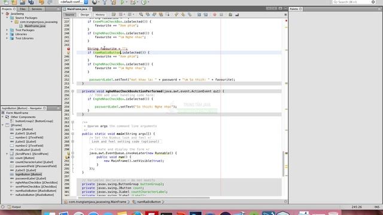The width and height of the screenshot is (383, 215).
Task: Collapse the Source Packages node
Action: coord(7,18)
